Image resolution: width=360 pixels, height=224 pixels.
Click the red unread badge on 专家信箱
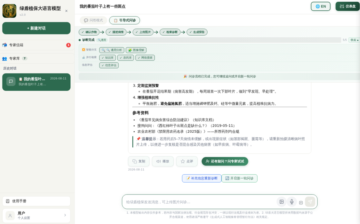68,45
